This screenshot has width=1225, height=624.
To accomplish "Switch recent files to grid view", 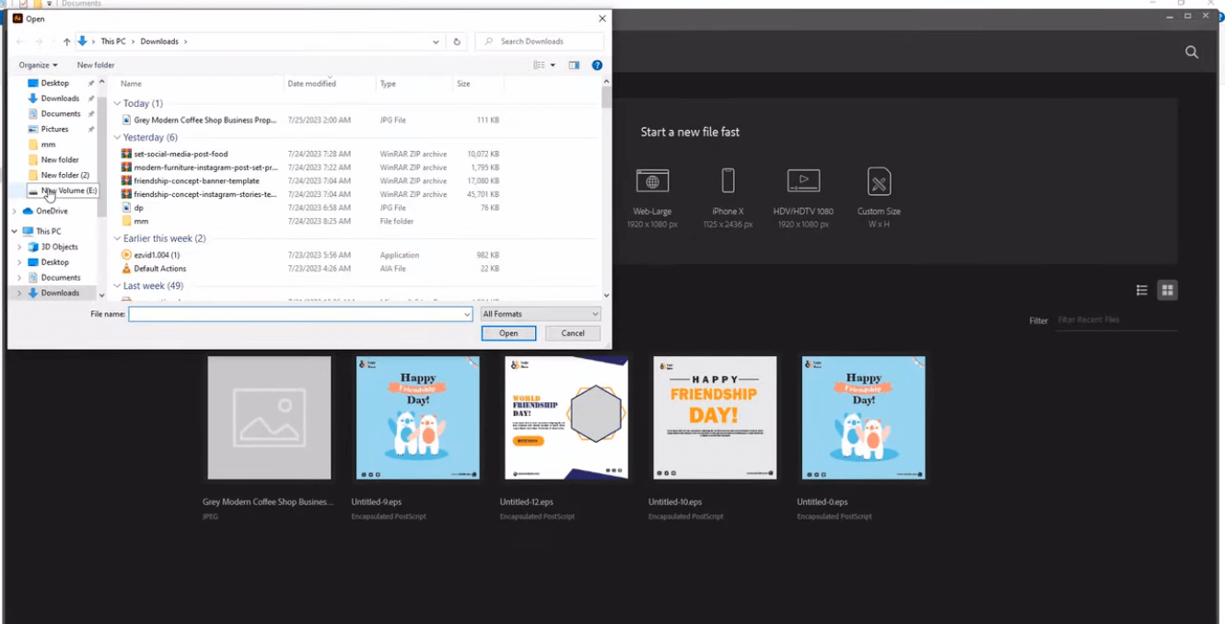I will coord(1167,291).
